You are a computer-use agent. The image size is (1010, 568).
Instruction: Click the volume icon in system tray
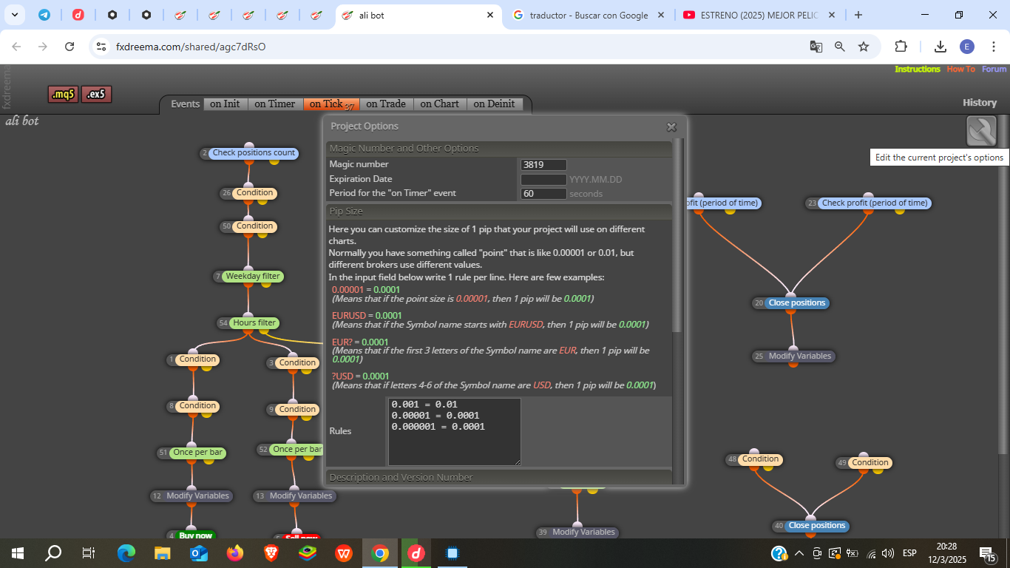click(888, 553)
